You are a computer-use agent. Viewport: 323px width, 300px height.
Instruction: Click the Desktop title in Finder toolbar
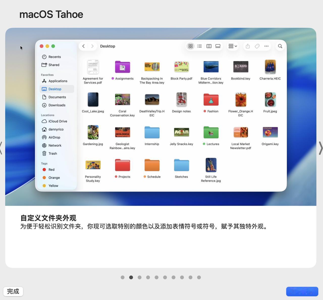tap(108, 46)
